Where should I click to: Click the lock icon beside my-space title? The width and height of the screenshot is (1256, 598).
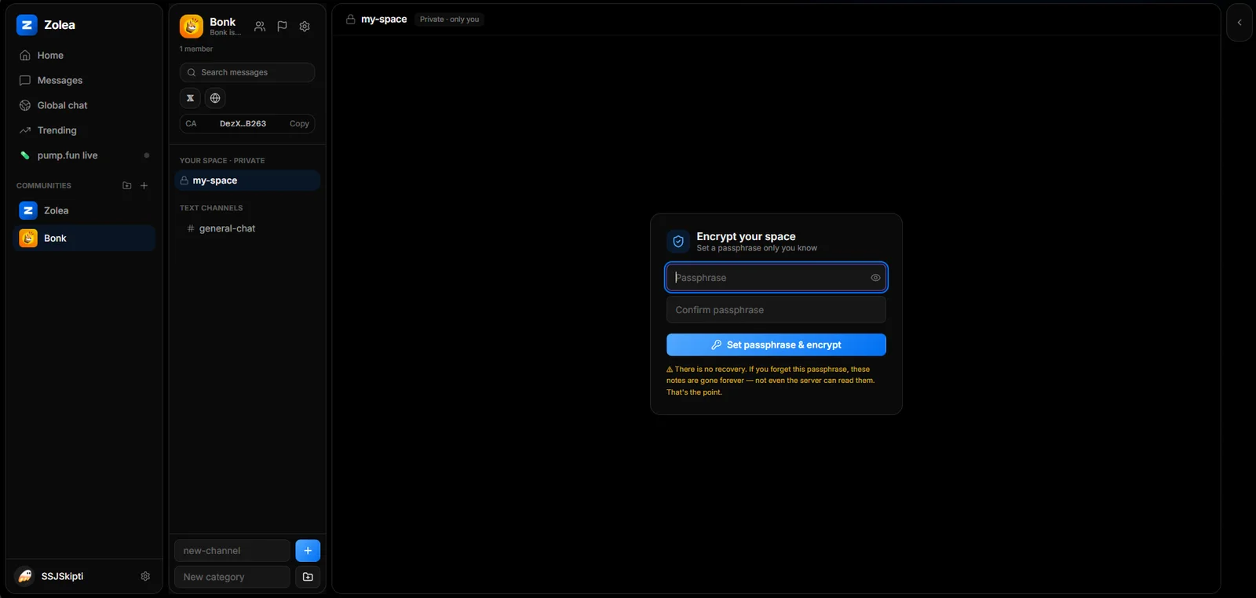click(351, 20)
